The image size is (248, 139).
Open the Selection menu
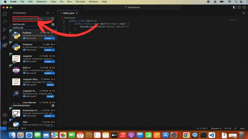(42, 2)
